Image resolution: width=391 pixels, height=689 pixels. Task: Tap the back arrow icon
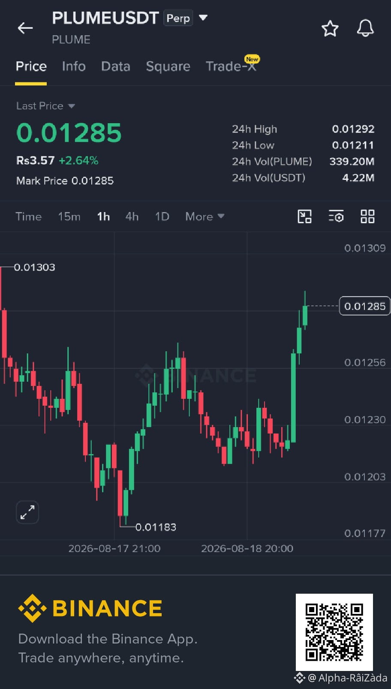(25, 28)
